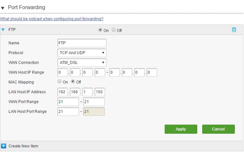The height and width of the screenshot is (152, 244).
Task: Delete the FTP rule via trash icon
Action: 234,30
